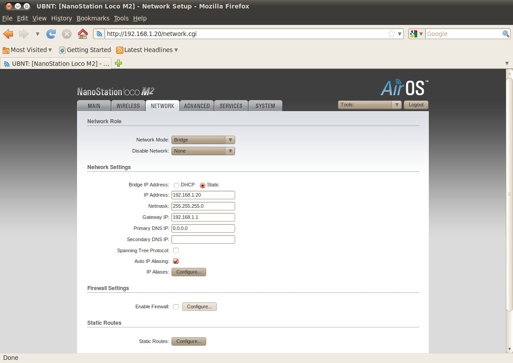The height and width of the screenshot is (363, 513).
Task: Expand the Disable Network dropdown
Action: pyautogui.click(x=203, y=151)
